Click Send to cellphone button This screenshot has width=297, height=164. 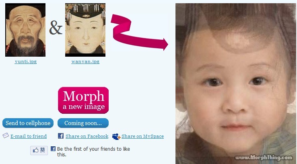[x=28, y=123]
